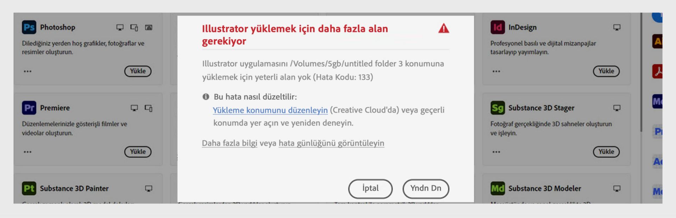This screenshot has height=218, width=676.
Task: Click the Photoshop title text
Action: tap(57, 27)
